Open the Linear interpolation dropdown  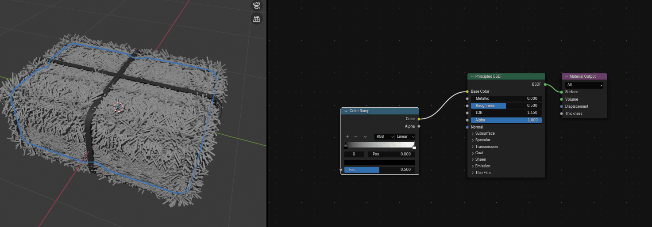(405, 137)
